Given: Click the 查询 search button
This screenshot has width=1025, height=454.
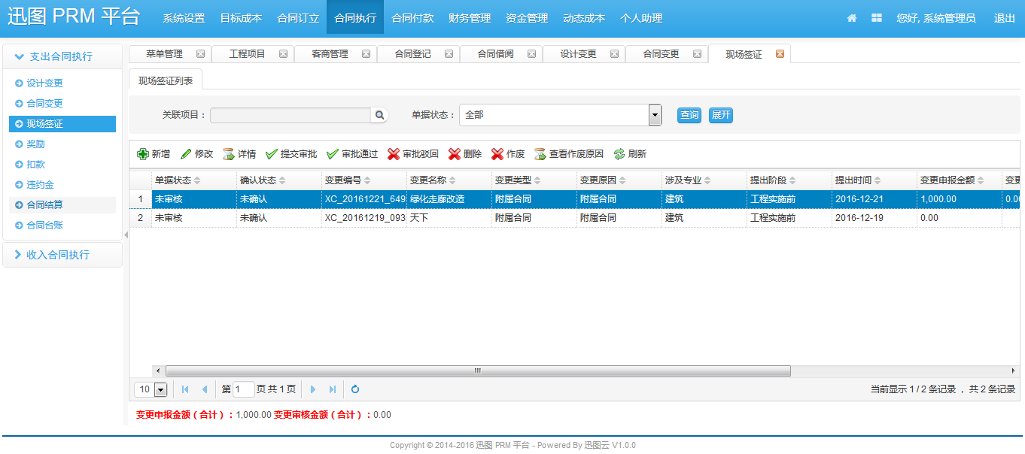Looking at the screenshot, I should click(x=689, y=115).
